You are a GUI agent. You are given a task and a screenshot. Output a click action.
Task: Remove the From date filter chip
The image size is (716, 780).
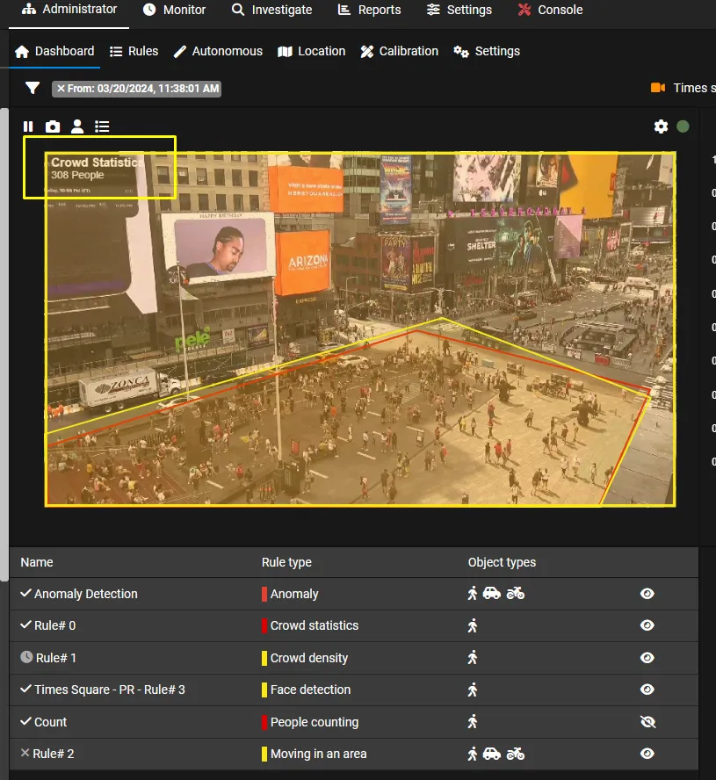pyautogui.click(x=61, y=89)
